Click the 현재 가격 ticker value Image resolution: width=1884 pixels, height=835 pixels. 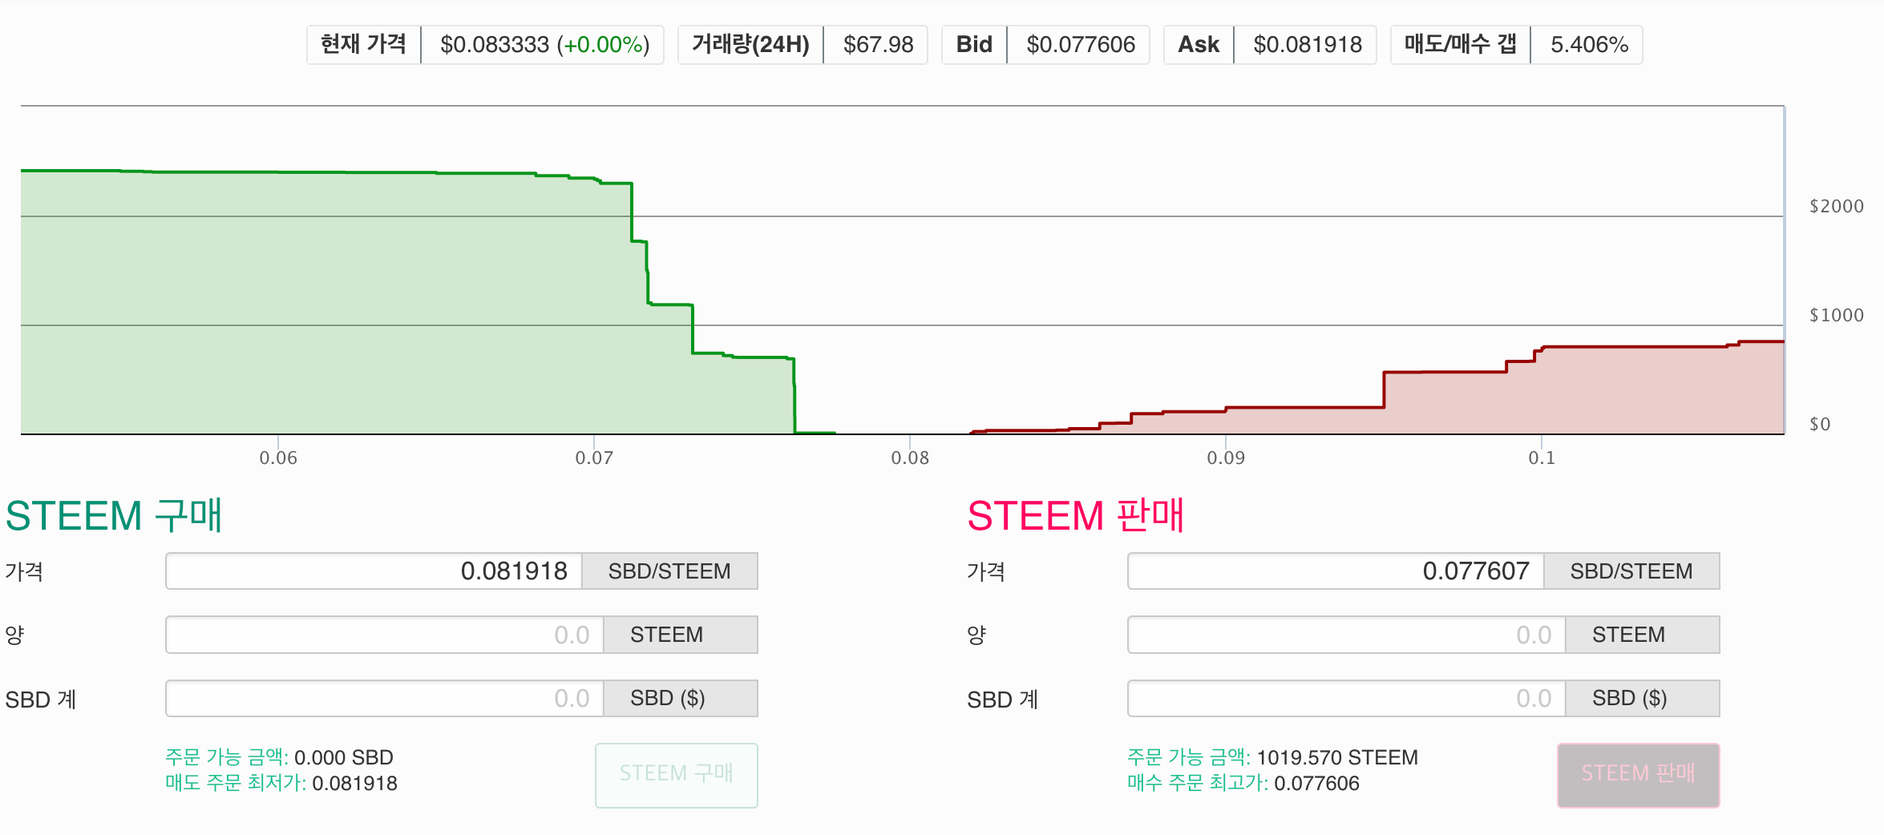coord(544,45)
